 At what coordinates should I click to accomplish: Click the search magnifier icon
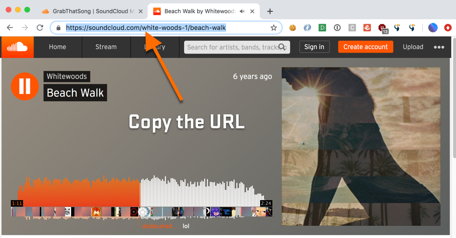pyautogui.click(x=282, y=47)
